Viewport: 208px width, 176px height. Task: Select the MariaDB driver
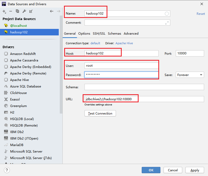[x=29, y=145]
